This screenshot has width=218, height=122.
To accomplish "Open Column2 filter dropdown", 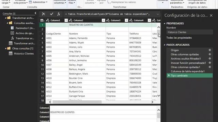I will coord(103,20).
